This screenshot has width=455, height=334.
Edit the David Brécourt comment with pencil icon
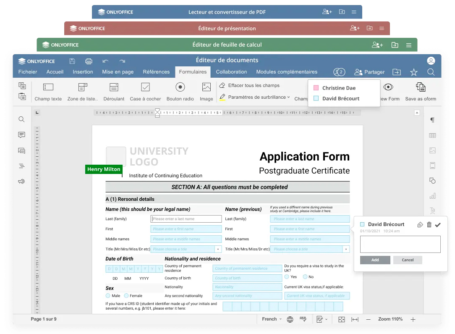coord(420,224)
